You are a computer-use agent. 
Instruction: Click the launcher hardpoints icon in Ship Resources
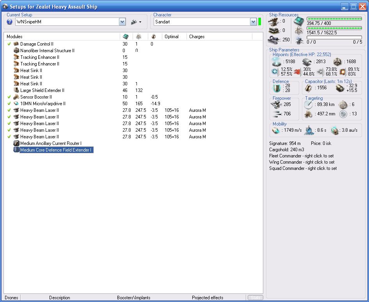274,30
